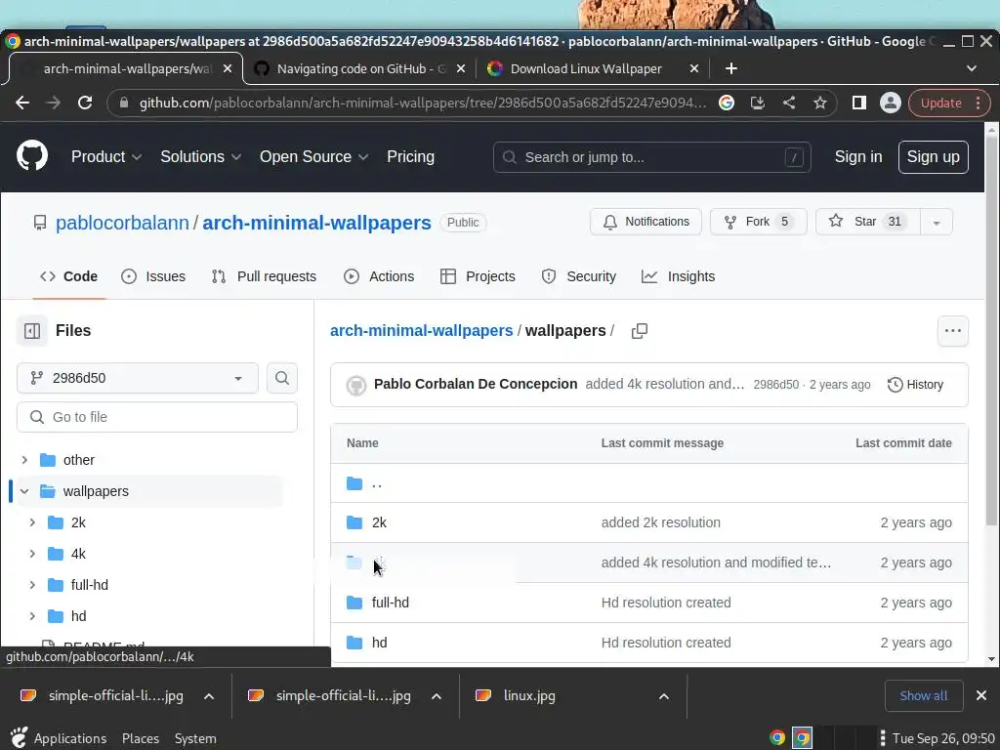
Task: Bookmark page with the star icon
Action: click(x=820, y=103)
